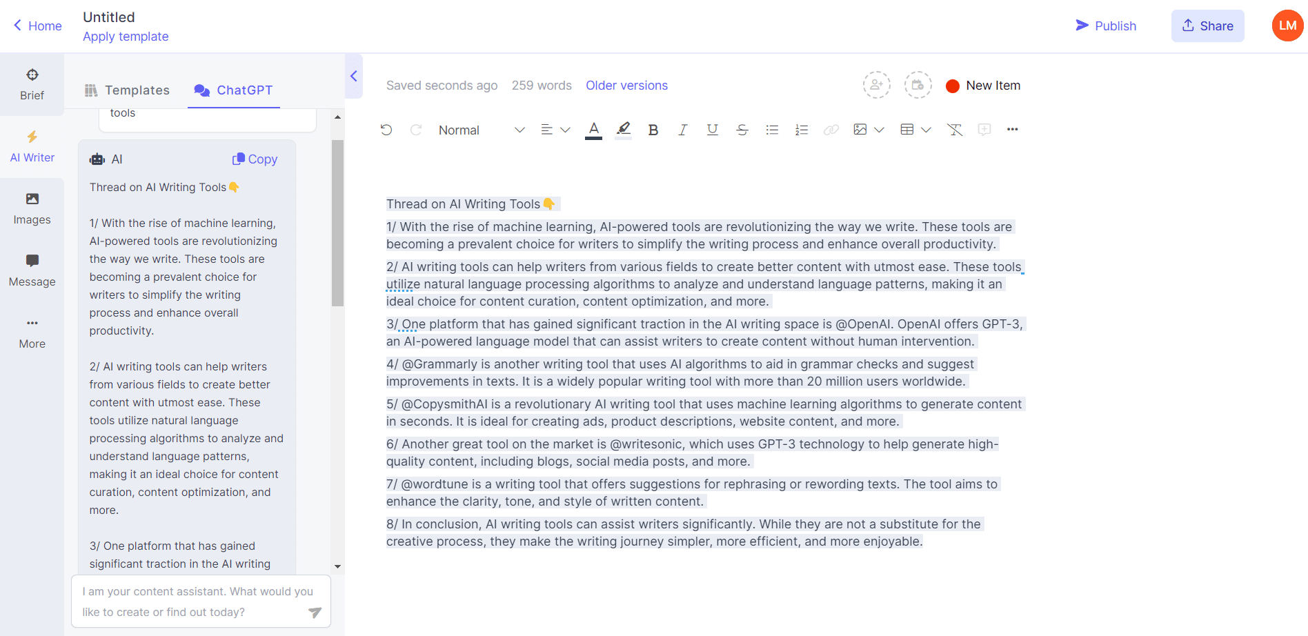Click the chat scrollbar down arrow
Image resolution: width=1308 pixels, height=636 pixels.
click(x=337, y=566)
